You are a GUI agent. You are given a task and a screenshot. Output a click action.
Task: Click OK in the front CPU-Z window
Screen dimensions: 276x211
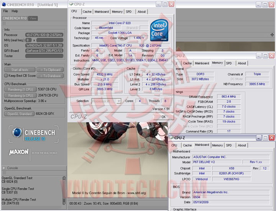[164, 117]
